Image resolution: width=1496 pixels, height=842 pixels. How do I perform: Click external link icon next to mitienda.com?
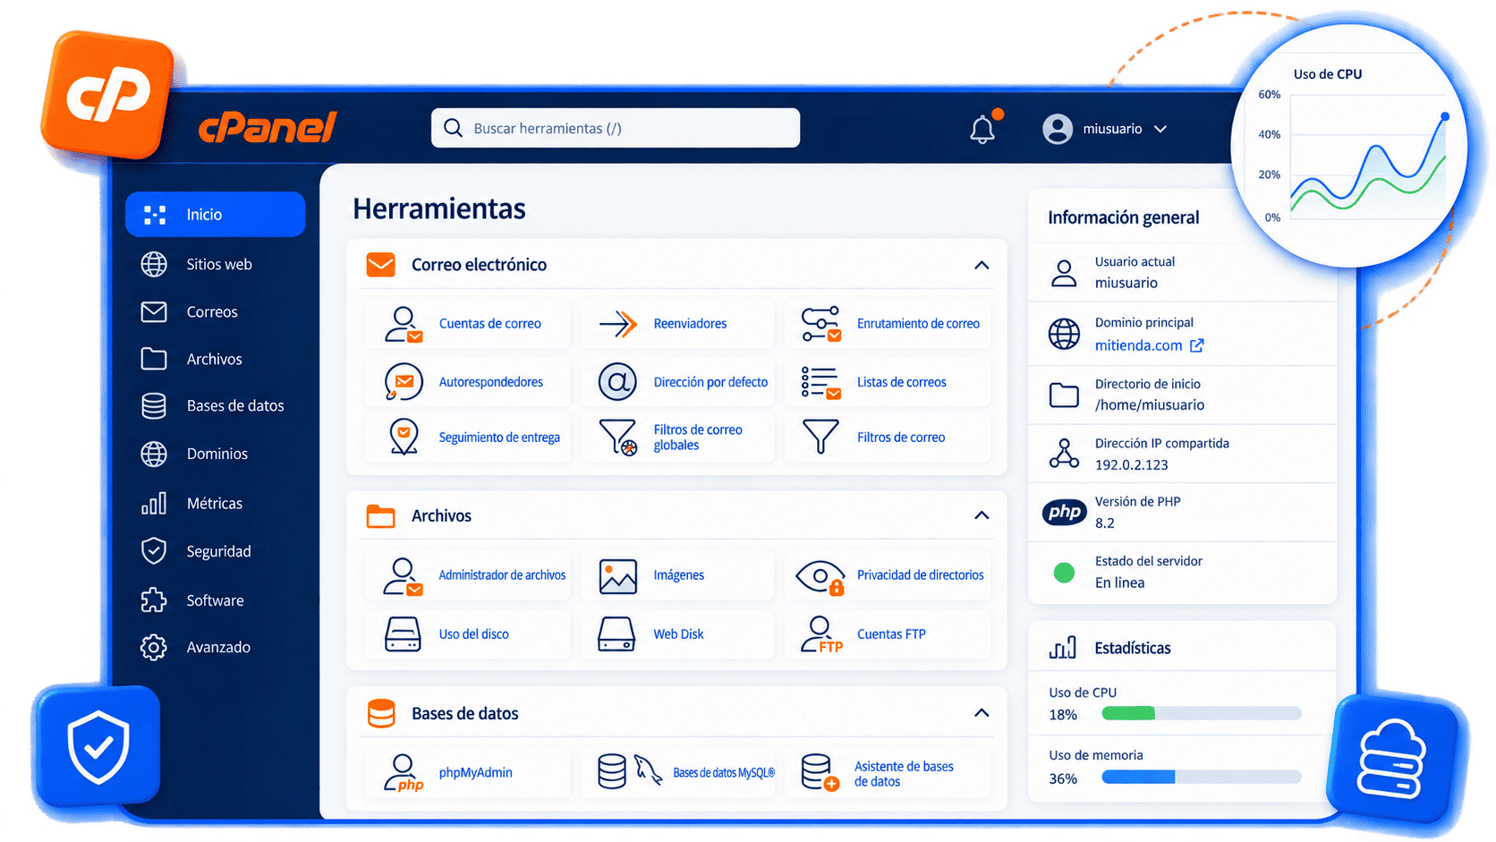pos(1197,345)
